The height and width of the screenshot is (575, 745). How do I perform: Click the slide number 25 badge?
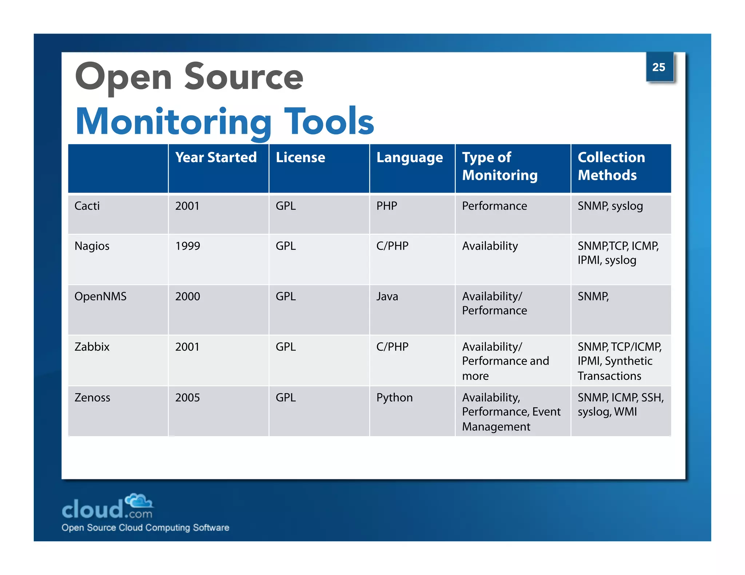pyautogui.click(x=660, y=67)
